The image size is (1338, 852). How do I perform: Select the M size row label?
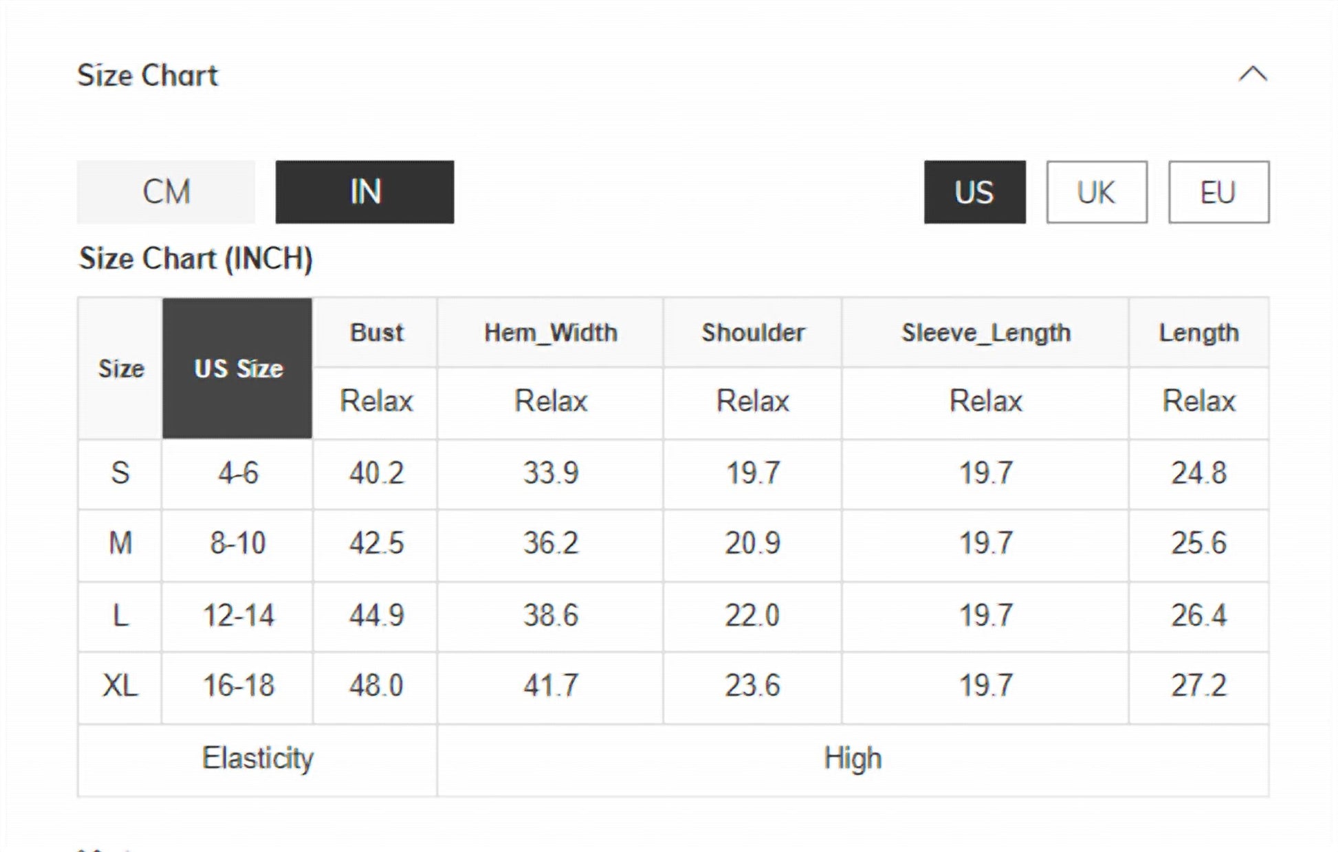[x=120, y=543]
